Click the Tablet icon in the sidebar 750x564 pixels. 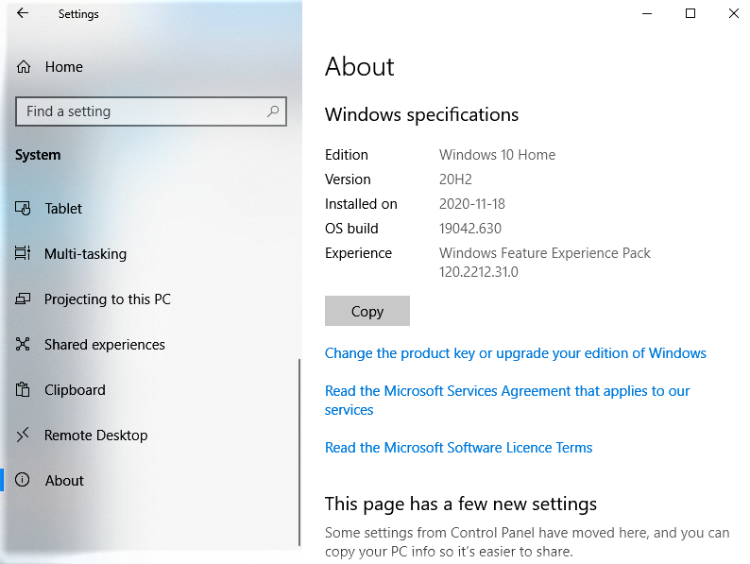[23, 208]
